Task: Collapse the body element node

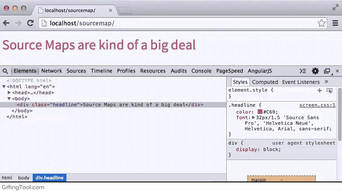Action: click(9, 99)
